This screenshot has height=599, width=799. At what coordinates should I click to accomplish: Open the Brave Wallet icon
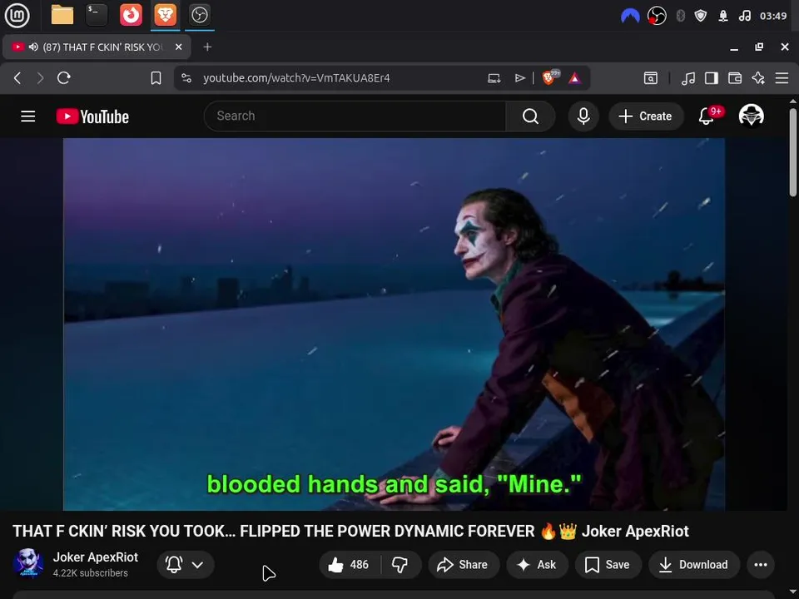735,78
